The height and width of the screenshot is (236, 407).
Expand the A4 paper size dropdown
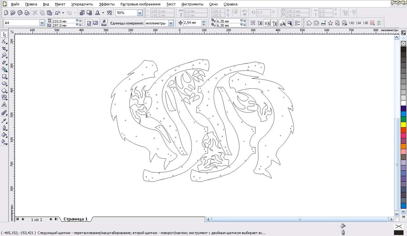click(x=42, y=23)
